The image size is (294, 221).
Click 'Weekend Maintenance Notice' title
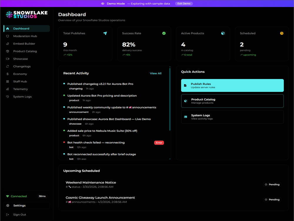tap(91, 182)
